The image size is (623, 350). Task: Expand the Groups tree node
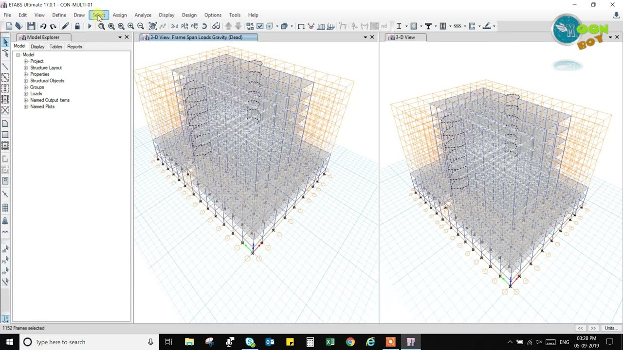point(26,87)
